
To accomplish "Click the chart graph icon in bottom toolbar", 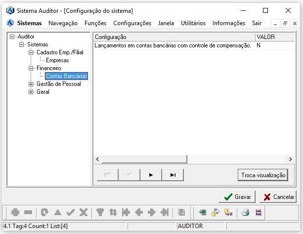I will click(259, 212).
